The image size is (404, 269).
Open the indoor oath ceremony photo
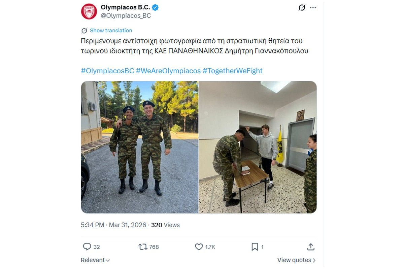pos(258,147)
